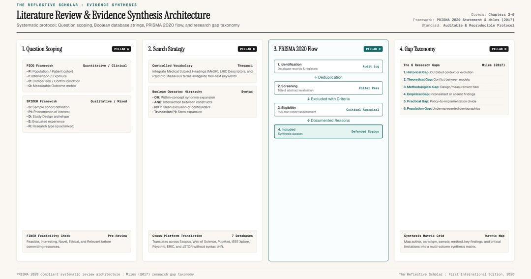
Task: Select 'The 6 Research Gaps' title
Action: 422,65
